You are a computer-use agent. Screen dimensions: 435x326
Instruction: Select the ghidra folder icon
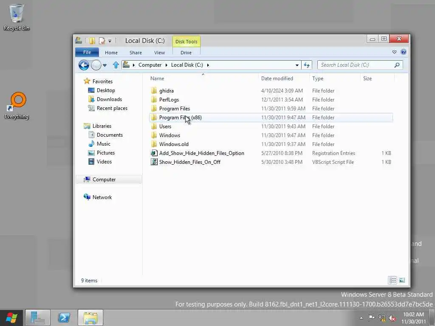tap(154, 91)
